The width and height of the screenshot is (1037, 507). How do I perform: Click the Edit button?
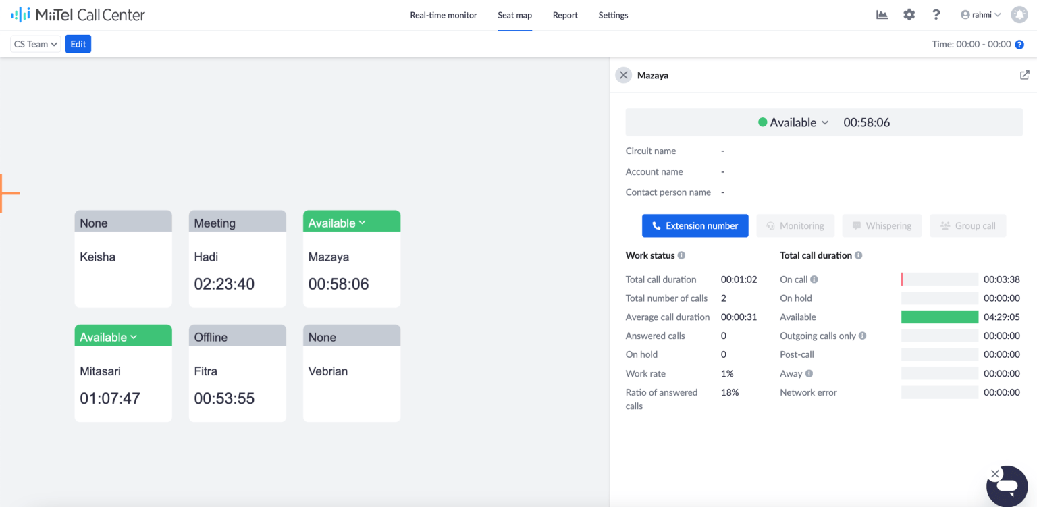pyautogui.click(x=78, y=44)
